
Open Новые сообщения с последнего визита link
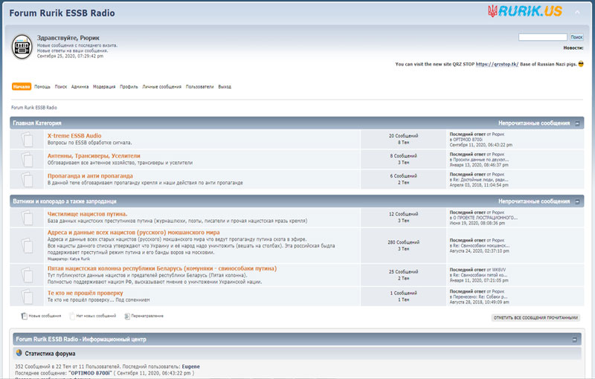[77, 45]
